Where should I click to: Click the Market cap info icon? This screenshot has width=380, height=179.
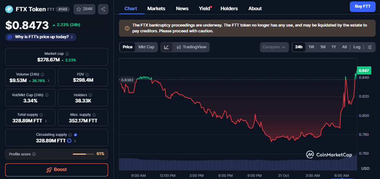click(x=67, y=53)
